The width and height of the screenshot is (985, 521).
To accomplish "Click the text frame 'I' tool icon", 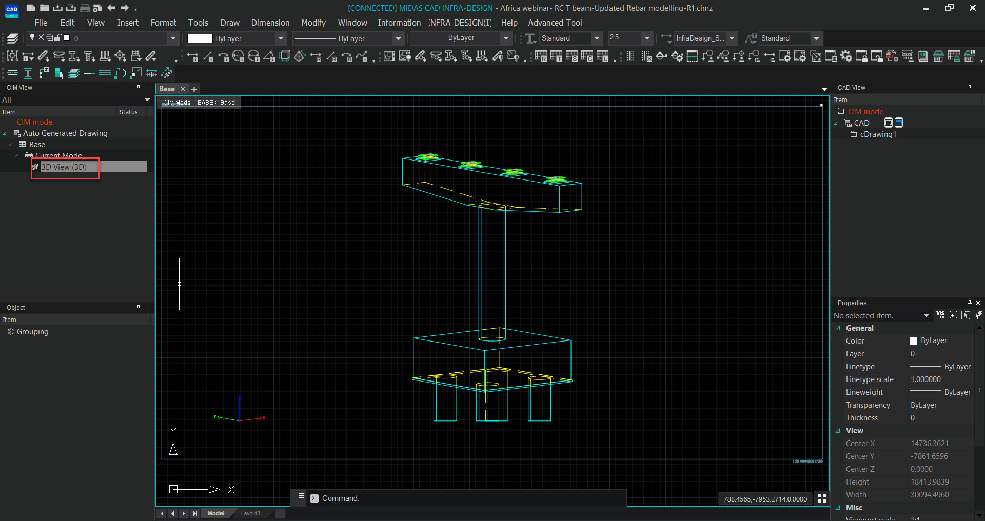I will (28, 73).
